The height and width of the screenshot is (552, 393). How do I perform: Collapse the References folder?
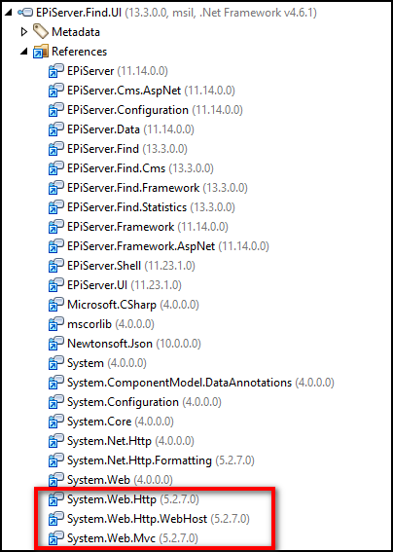[24, 52]
